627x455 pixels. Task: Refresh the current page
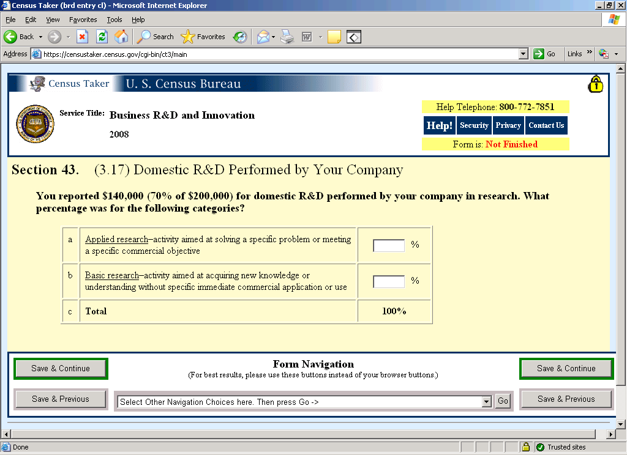click(102, 37)
